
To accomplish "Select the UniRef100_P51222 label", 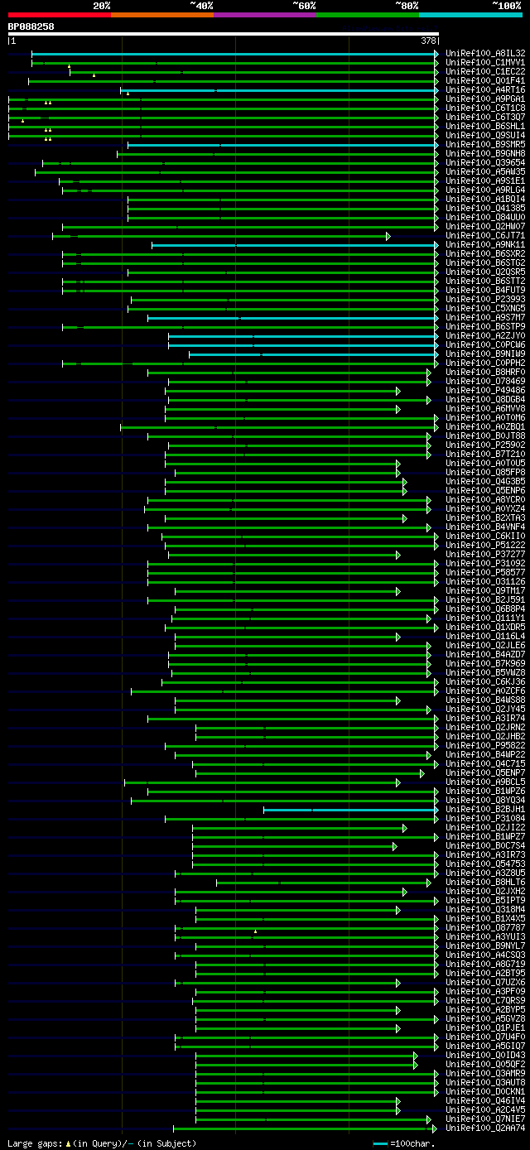I will (x=485, y=545).
